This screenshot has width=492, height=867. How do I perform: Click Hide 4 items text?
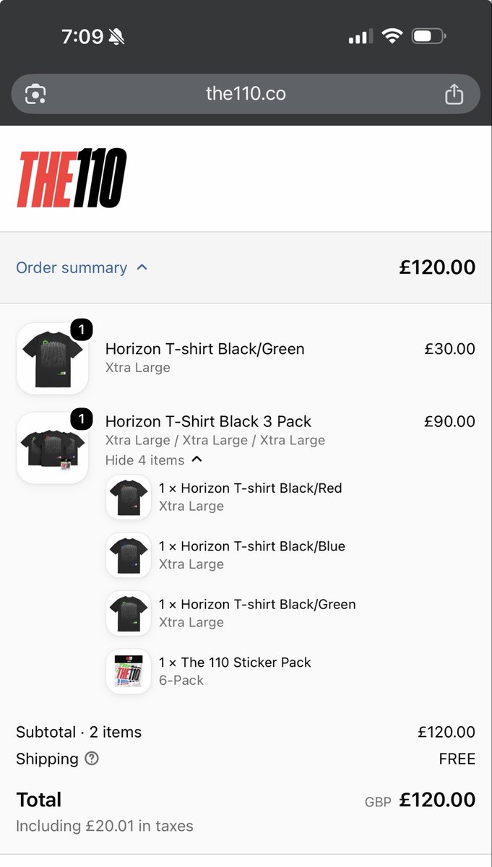coord(144,460)
